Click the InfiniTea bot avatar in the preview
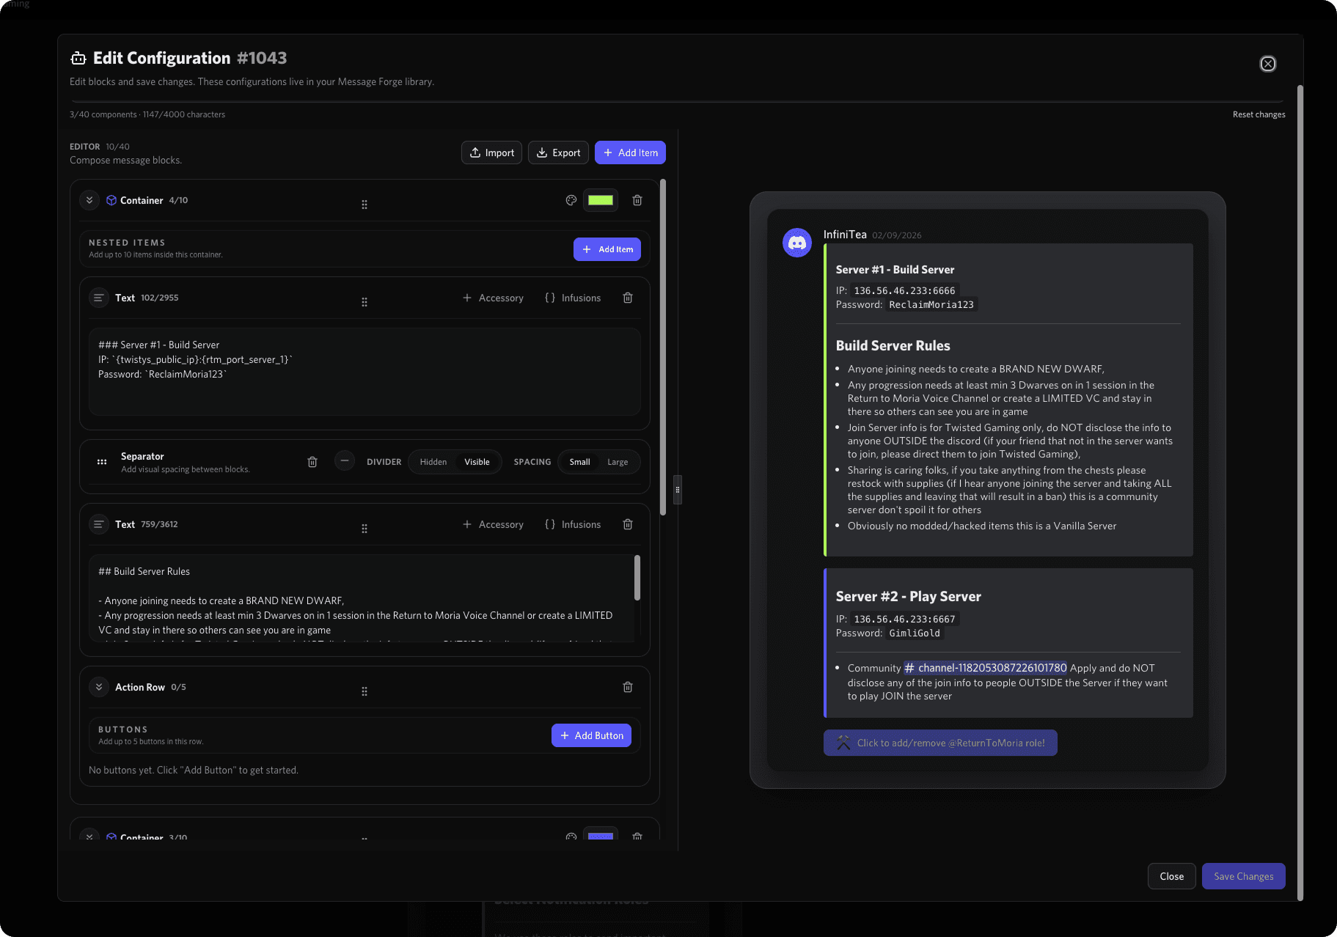The image size is (1337, 937). coord(796,243)
